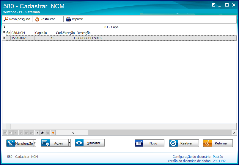The image size is (239, 165).
Task: Click the Manutenção button
Action: [x=20, y=143]
